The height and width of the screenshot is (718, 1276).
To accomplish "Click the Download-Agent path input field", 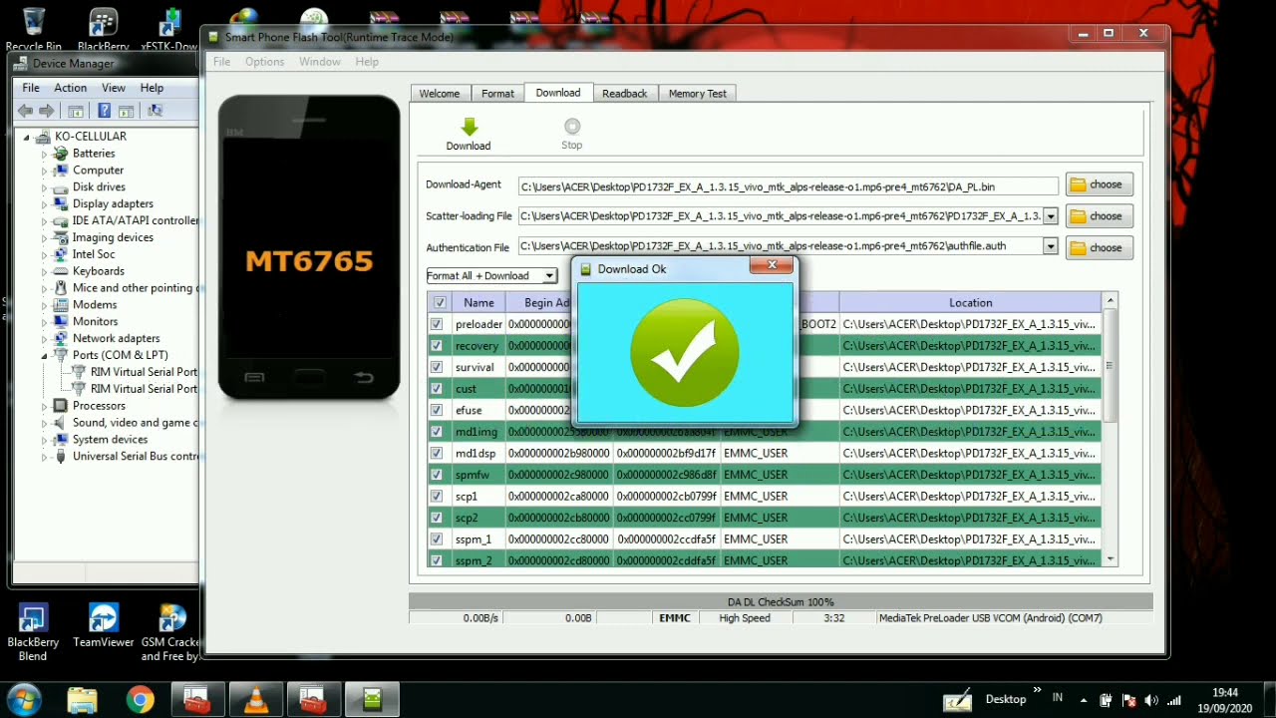I will [x=788, y=186].
